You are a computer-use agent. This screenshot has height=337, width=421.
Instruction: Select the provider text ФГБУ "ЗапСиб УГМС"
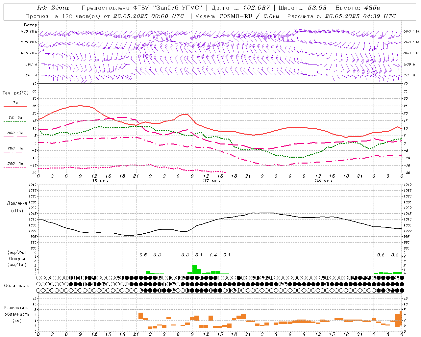click(x=168, y=8)
